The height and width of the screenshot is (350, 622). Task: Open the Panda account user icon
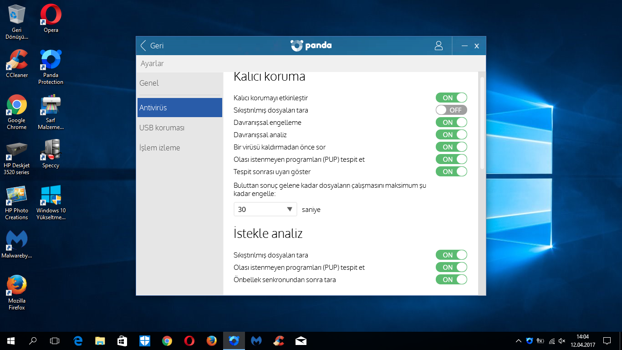coord(438,46)
